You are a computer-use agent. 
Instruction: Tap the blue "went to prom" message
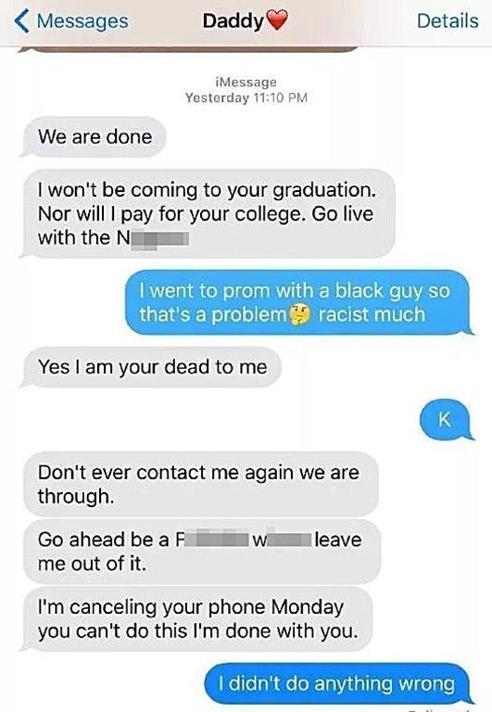298,302
